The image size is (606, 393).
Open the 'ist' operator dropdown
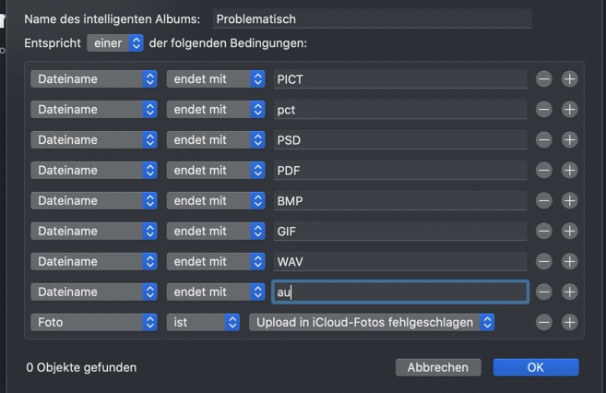pyautogui.click(x=203, y=323)
